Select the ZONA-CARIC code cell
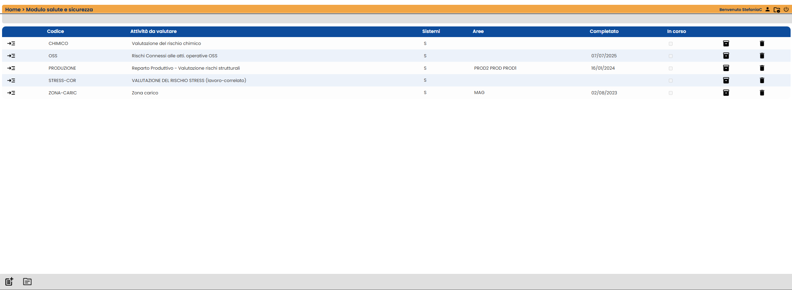 tap(63, 93)
